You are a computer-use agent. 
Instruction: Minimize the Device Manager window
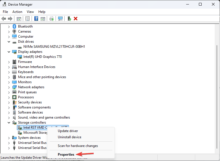[188, 4]
